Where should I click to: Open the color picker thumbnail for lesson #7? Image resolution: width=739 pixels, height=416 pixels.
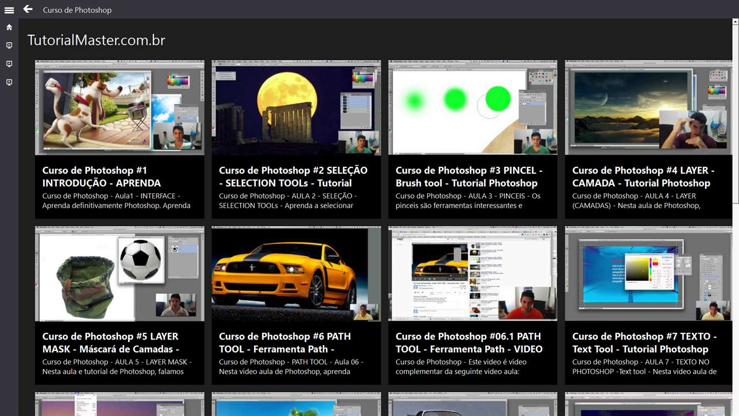pos(649,274)
